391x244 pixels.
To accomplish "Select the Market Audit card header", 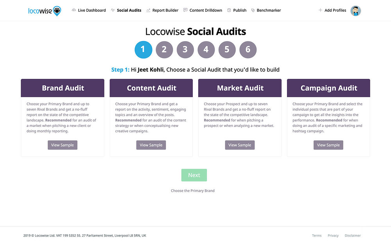I will 240,88.
